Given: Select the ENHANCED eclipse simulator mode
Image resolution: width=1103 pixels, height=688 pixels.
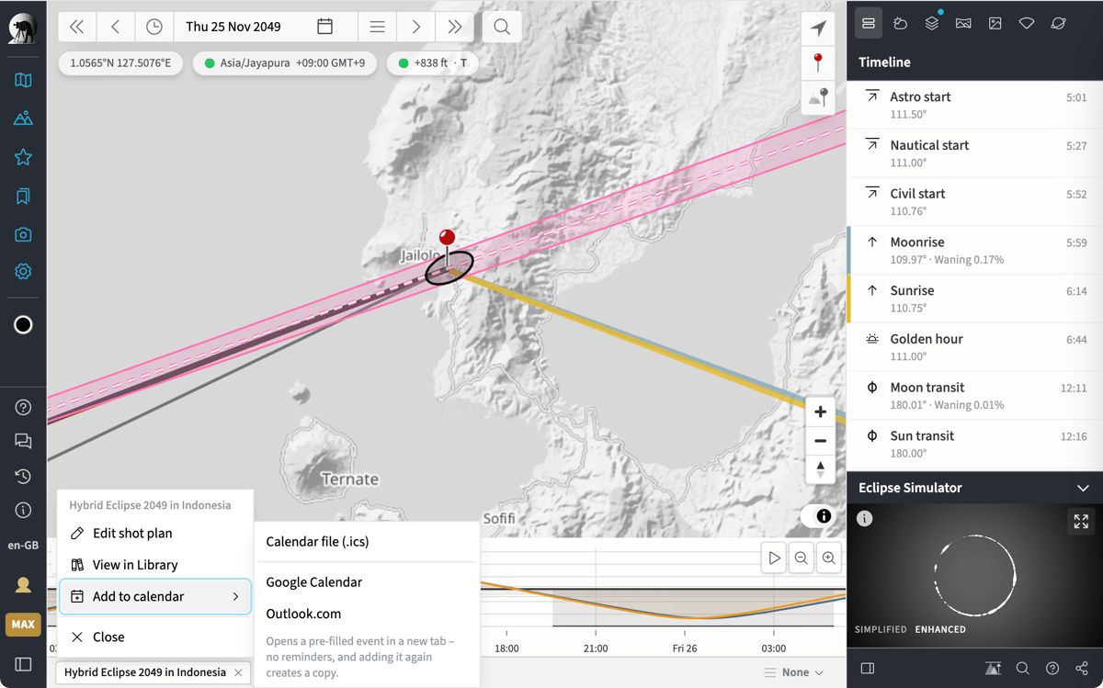Looking at the screenshot, I should click(x=940, y=629).
